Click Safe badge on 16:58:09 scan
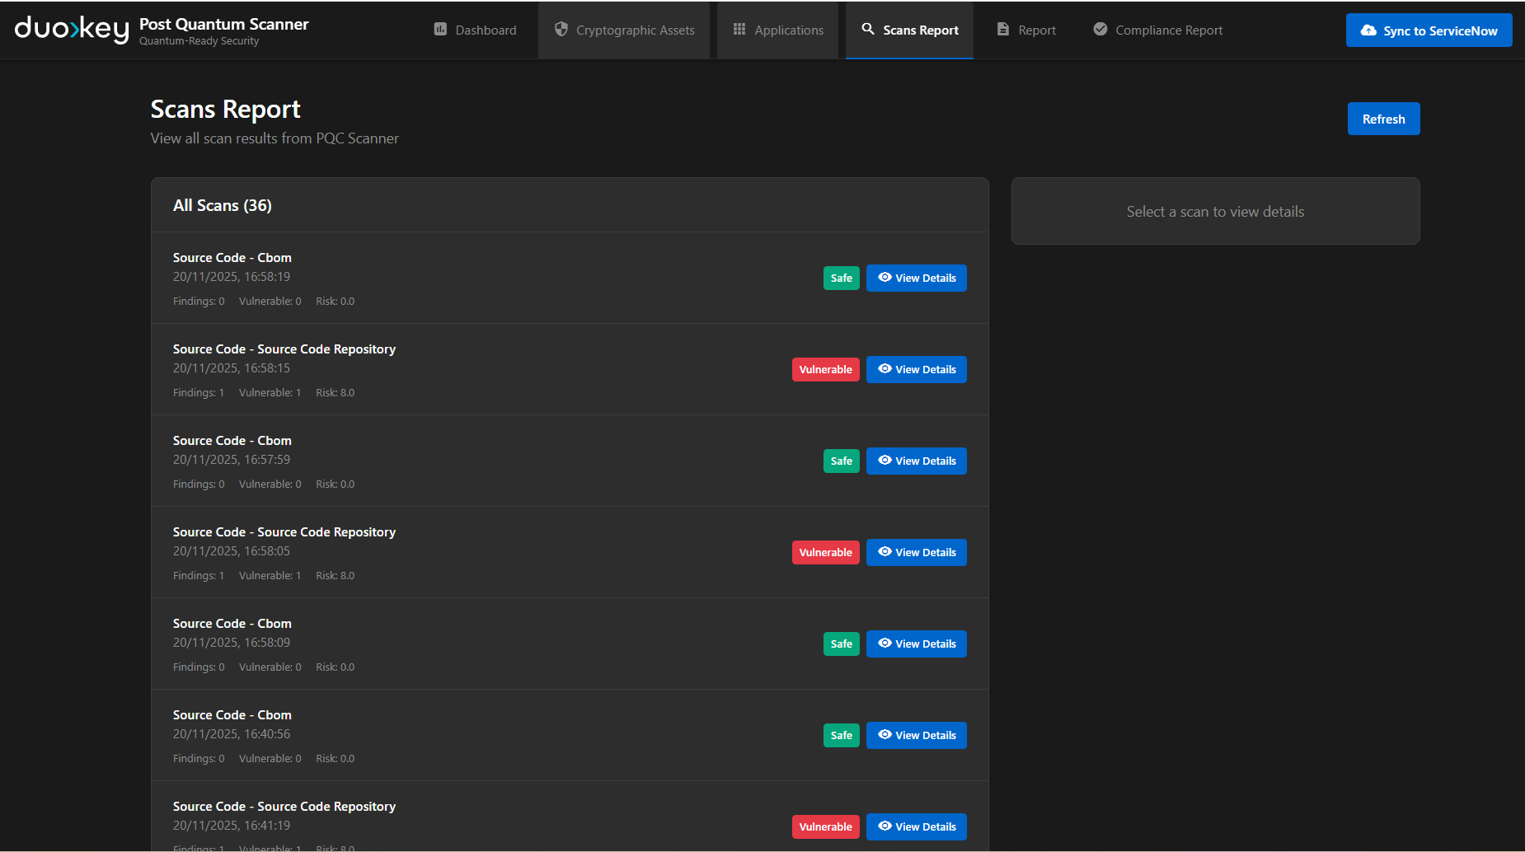The image size is (1525, 852). click(x=841, y=644)
